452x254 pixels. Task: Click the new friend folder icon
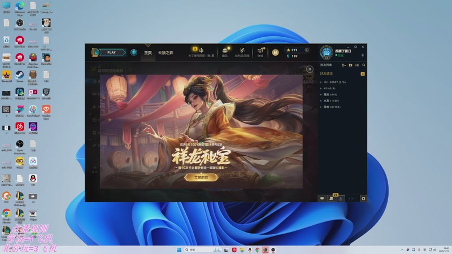pos(350,65)
